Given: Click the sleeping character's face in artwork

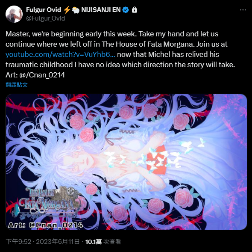Looking at the screenshot, I should [79, 160].
